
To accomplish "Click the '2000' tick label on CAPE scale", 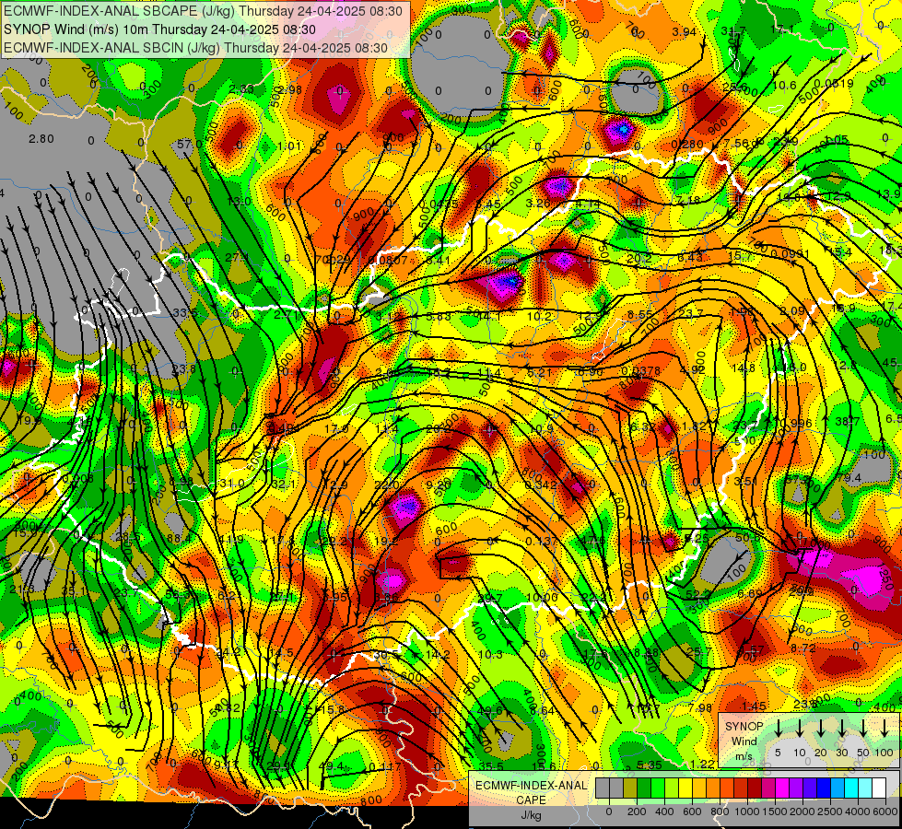I will point(802,811).
